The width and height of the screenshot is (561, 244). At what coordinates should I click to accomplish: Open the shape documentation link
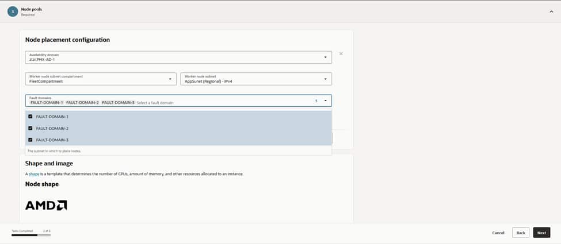click(x=34, y=173)
